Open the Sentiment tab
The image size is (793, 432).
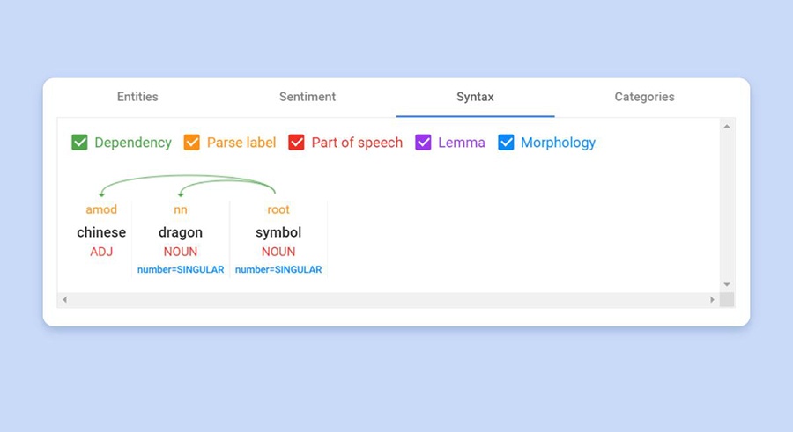tap(308, 97)
